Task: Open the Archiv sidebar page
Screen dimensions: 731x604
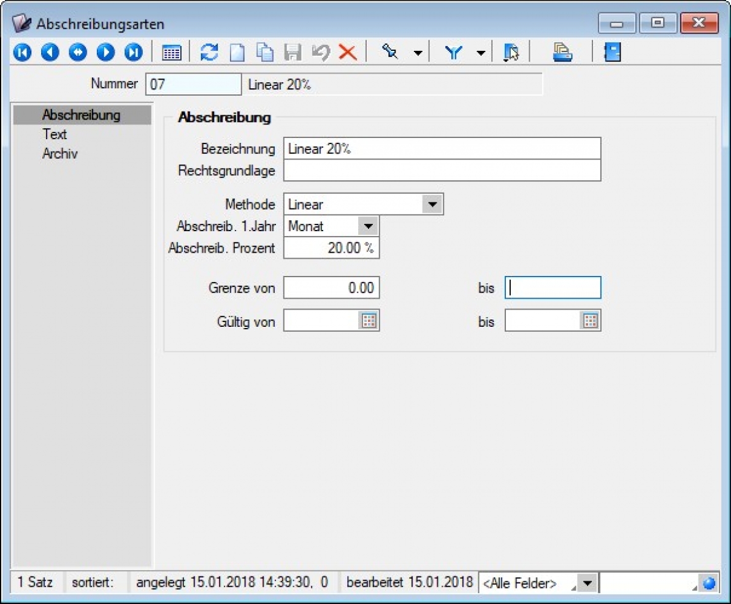Action: tap(59, 154)
